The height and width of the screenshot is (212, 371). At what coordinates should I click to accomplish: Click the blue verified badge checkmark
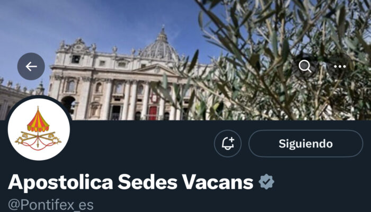coord(266,182)
